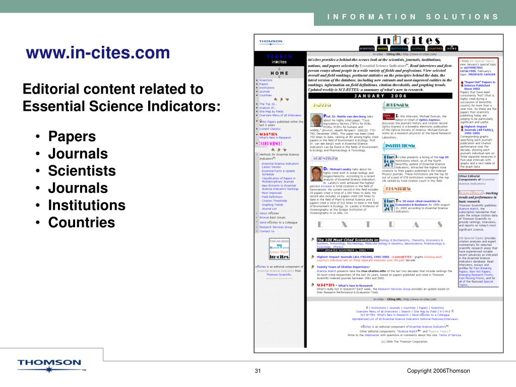Click the red Optics Express journal icon
The width and height of the screenshot is (516, 387).
click(389, 117)
